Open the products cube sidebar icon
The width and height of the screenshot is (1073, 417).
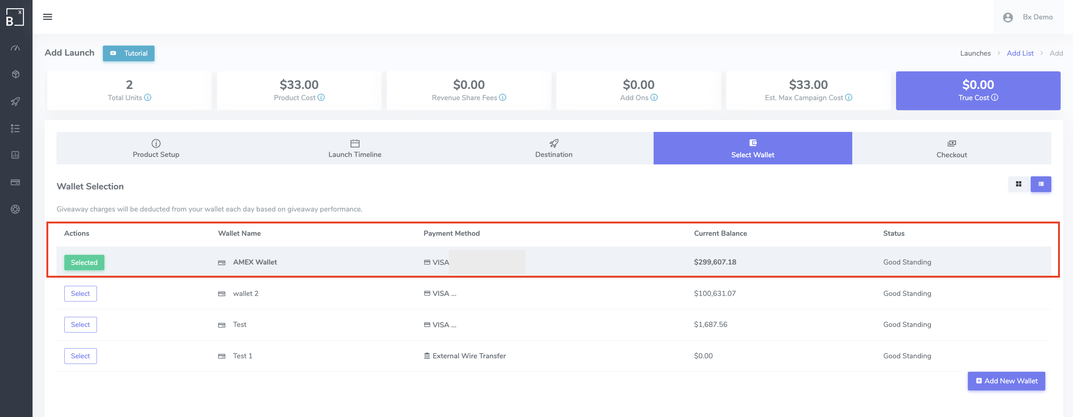pyautogui.click(x=15, y=74)
